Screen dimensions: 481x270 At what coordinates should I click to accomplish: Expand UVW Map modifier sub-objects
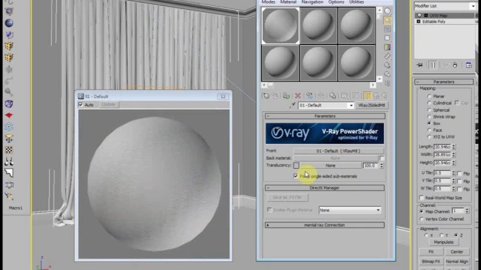tap(426, 16)
